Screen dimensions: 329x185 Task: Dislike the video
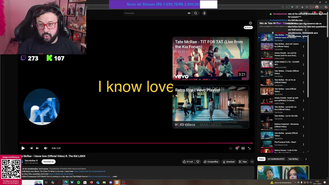198,162
